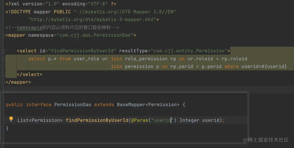Click the 'where' SQL keyword
The height and width of the screenshot is (148, 294).
tap(232, 66)
